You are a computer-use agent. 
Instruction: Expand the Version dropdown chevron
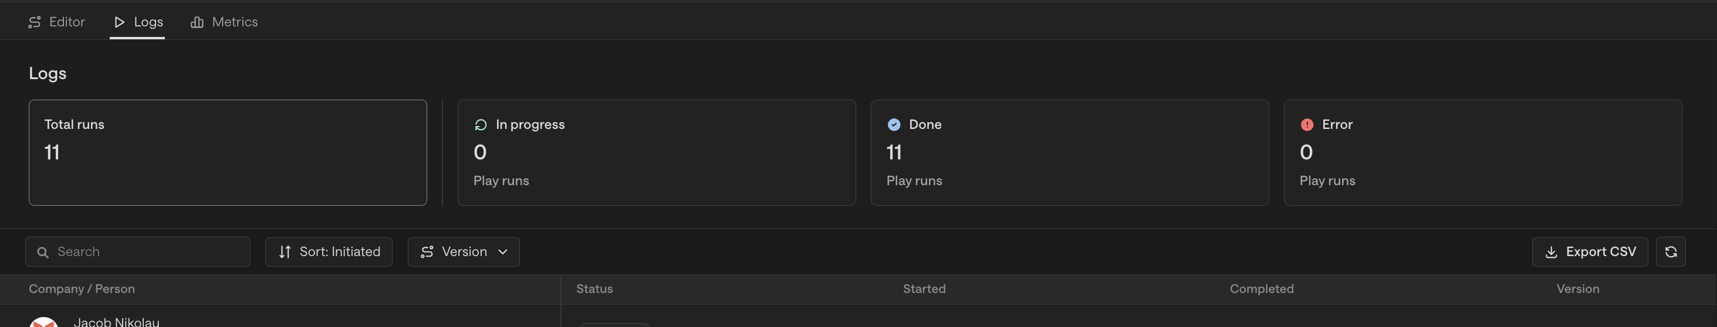[502, 252]
